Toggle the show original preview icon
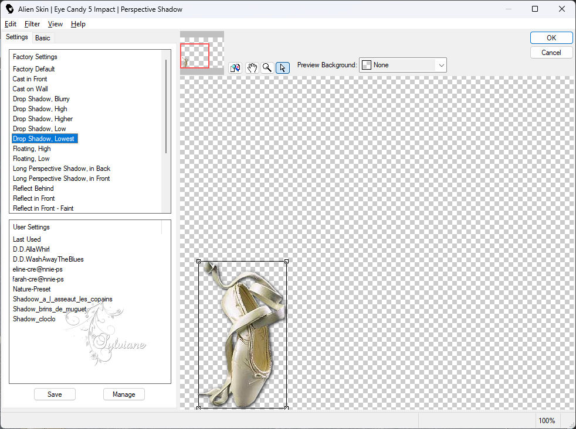 coord(235,68)
